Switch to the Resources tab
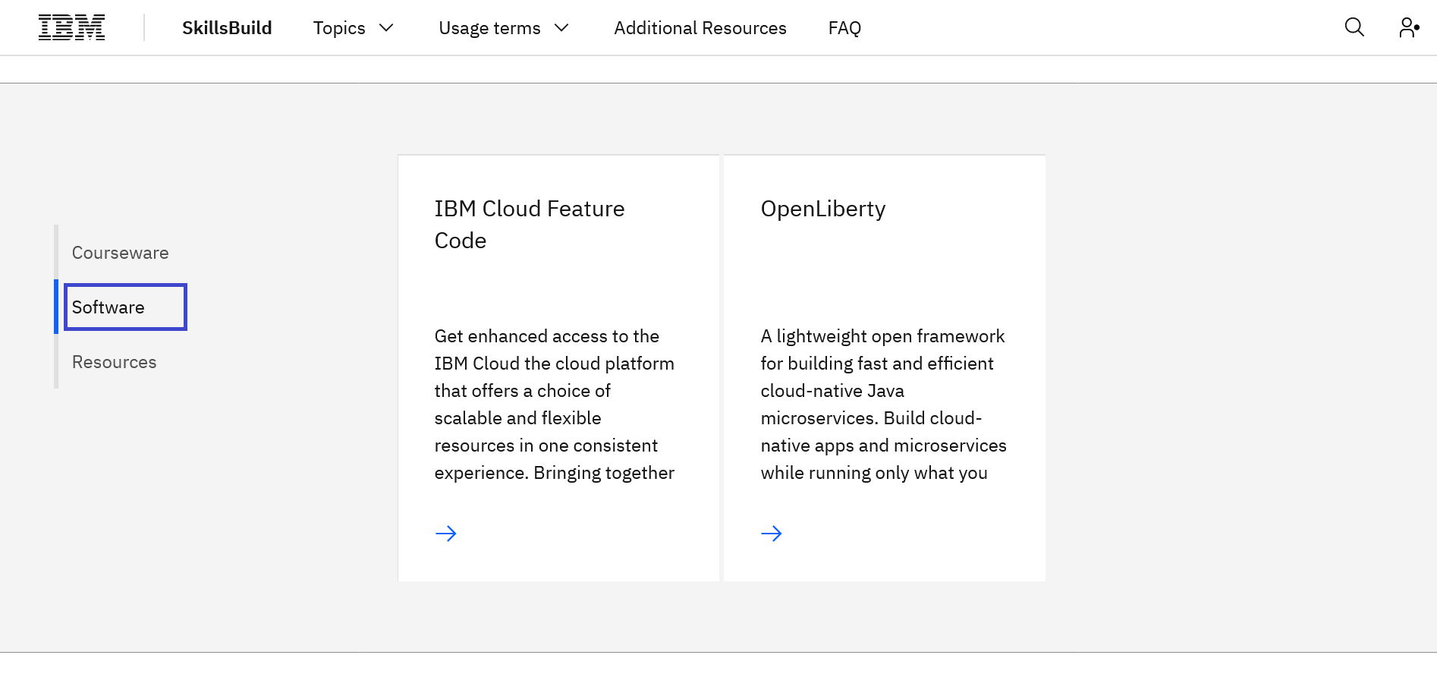 115,362
